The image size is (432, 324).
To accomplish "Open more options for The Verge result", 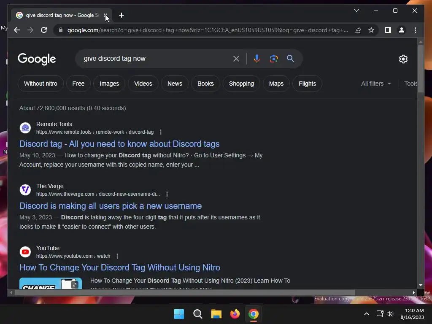I will pyautogui.click(x=167, y=194).
